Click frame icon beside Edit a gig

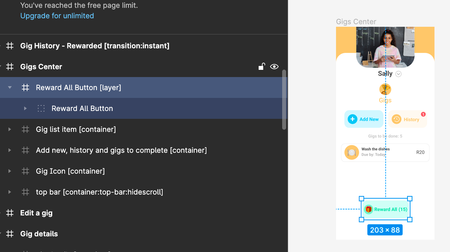(10, 213)
